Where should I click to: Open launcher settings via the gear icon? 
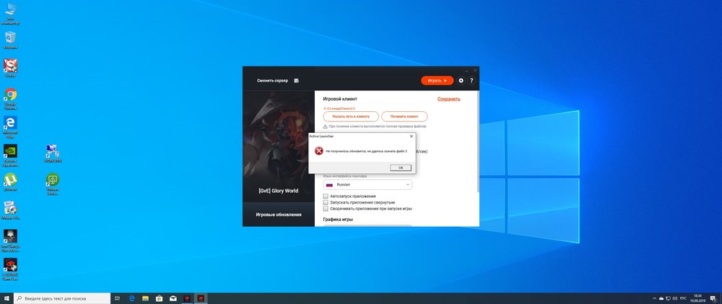(461, 81)
